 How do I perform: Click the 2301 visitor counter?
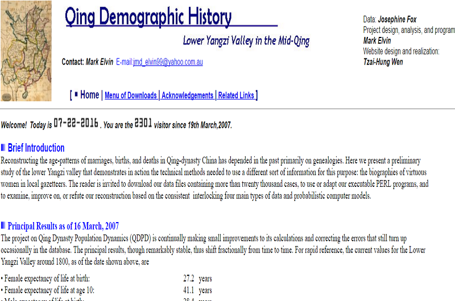(x=143, y=123)
